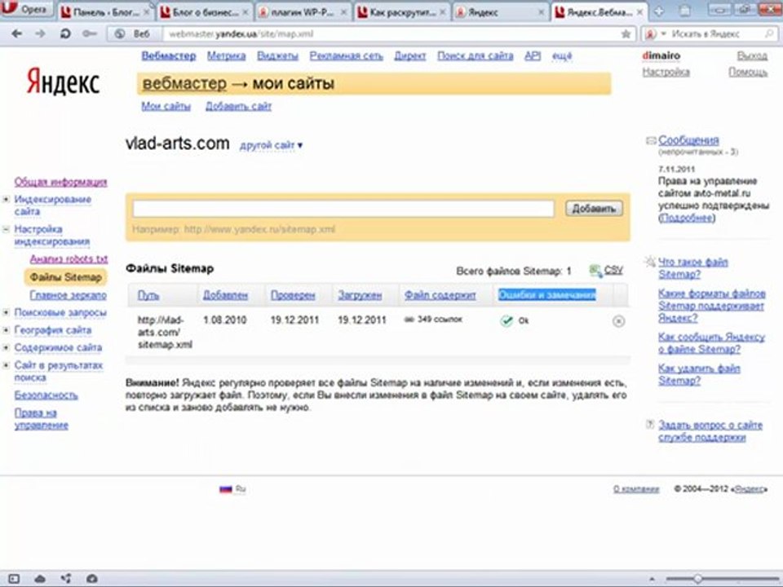Click the Opera Link cloud icon

pyautogui.click(x=40, y=579)
